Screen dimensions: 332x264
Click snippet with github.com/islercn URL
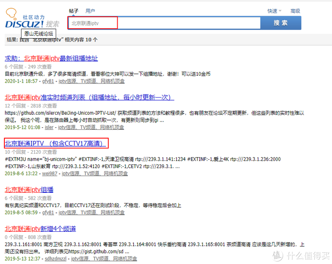coord(154,117)
